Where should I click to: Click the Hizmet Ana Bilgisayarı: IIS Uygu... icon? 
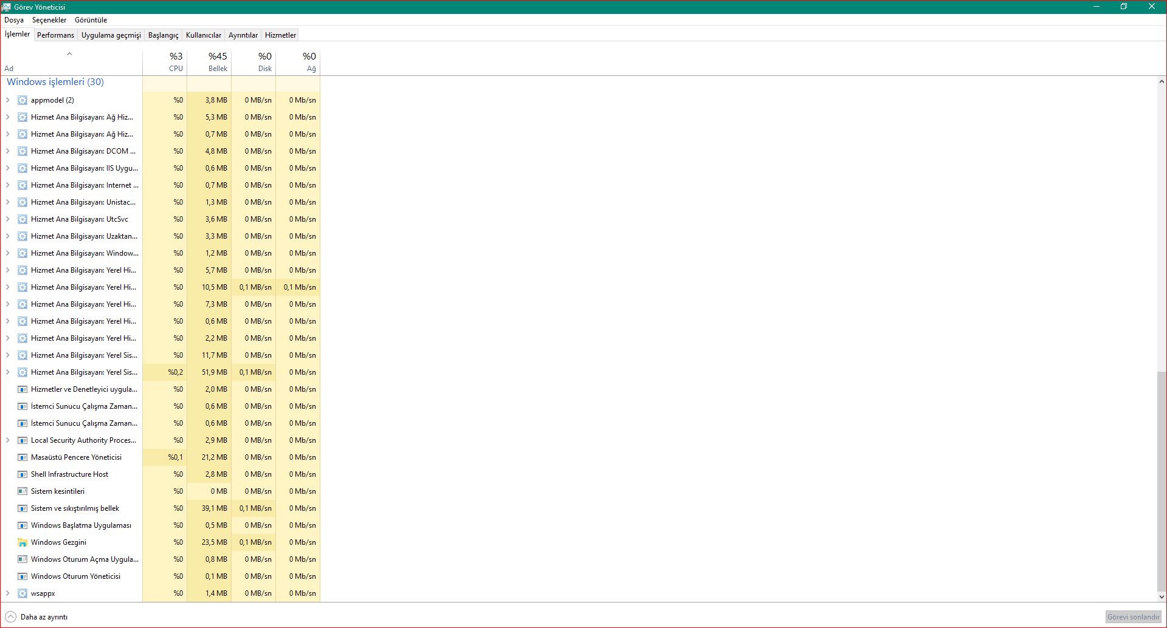click(x=22, y=168)
